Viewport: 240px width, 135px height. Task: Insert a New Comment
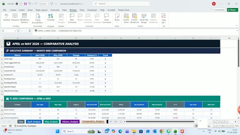pos(72,18)
